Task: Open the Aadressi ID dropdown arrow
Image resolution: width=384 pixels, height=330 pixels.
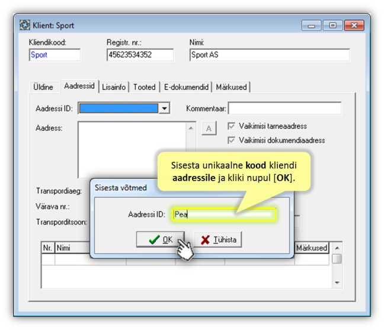Action: tap(164, 108)
